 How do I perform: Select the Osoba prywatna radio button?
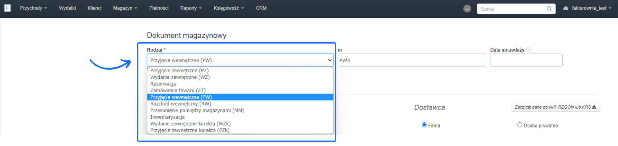coord(520,125)
